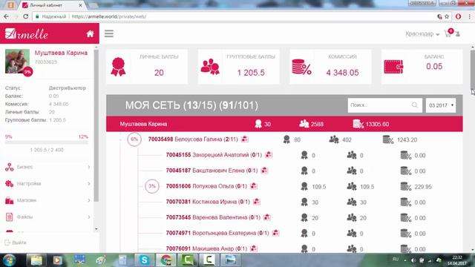Viewport: 475px width, 267px height.
Task: Open the 03.2017 period dropdown
Action: [441, 105]
